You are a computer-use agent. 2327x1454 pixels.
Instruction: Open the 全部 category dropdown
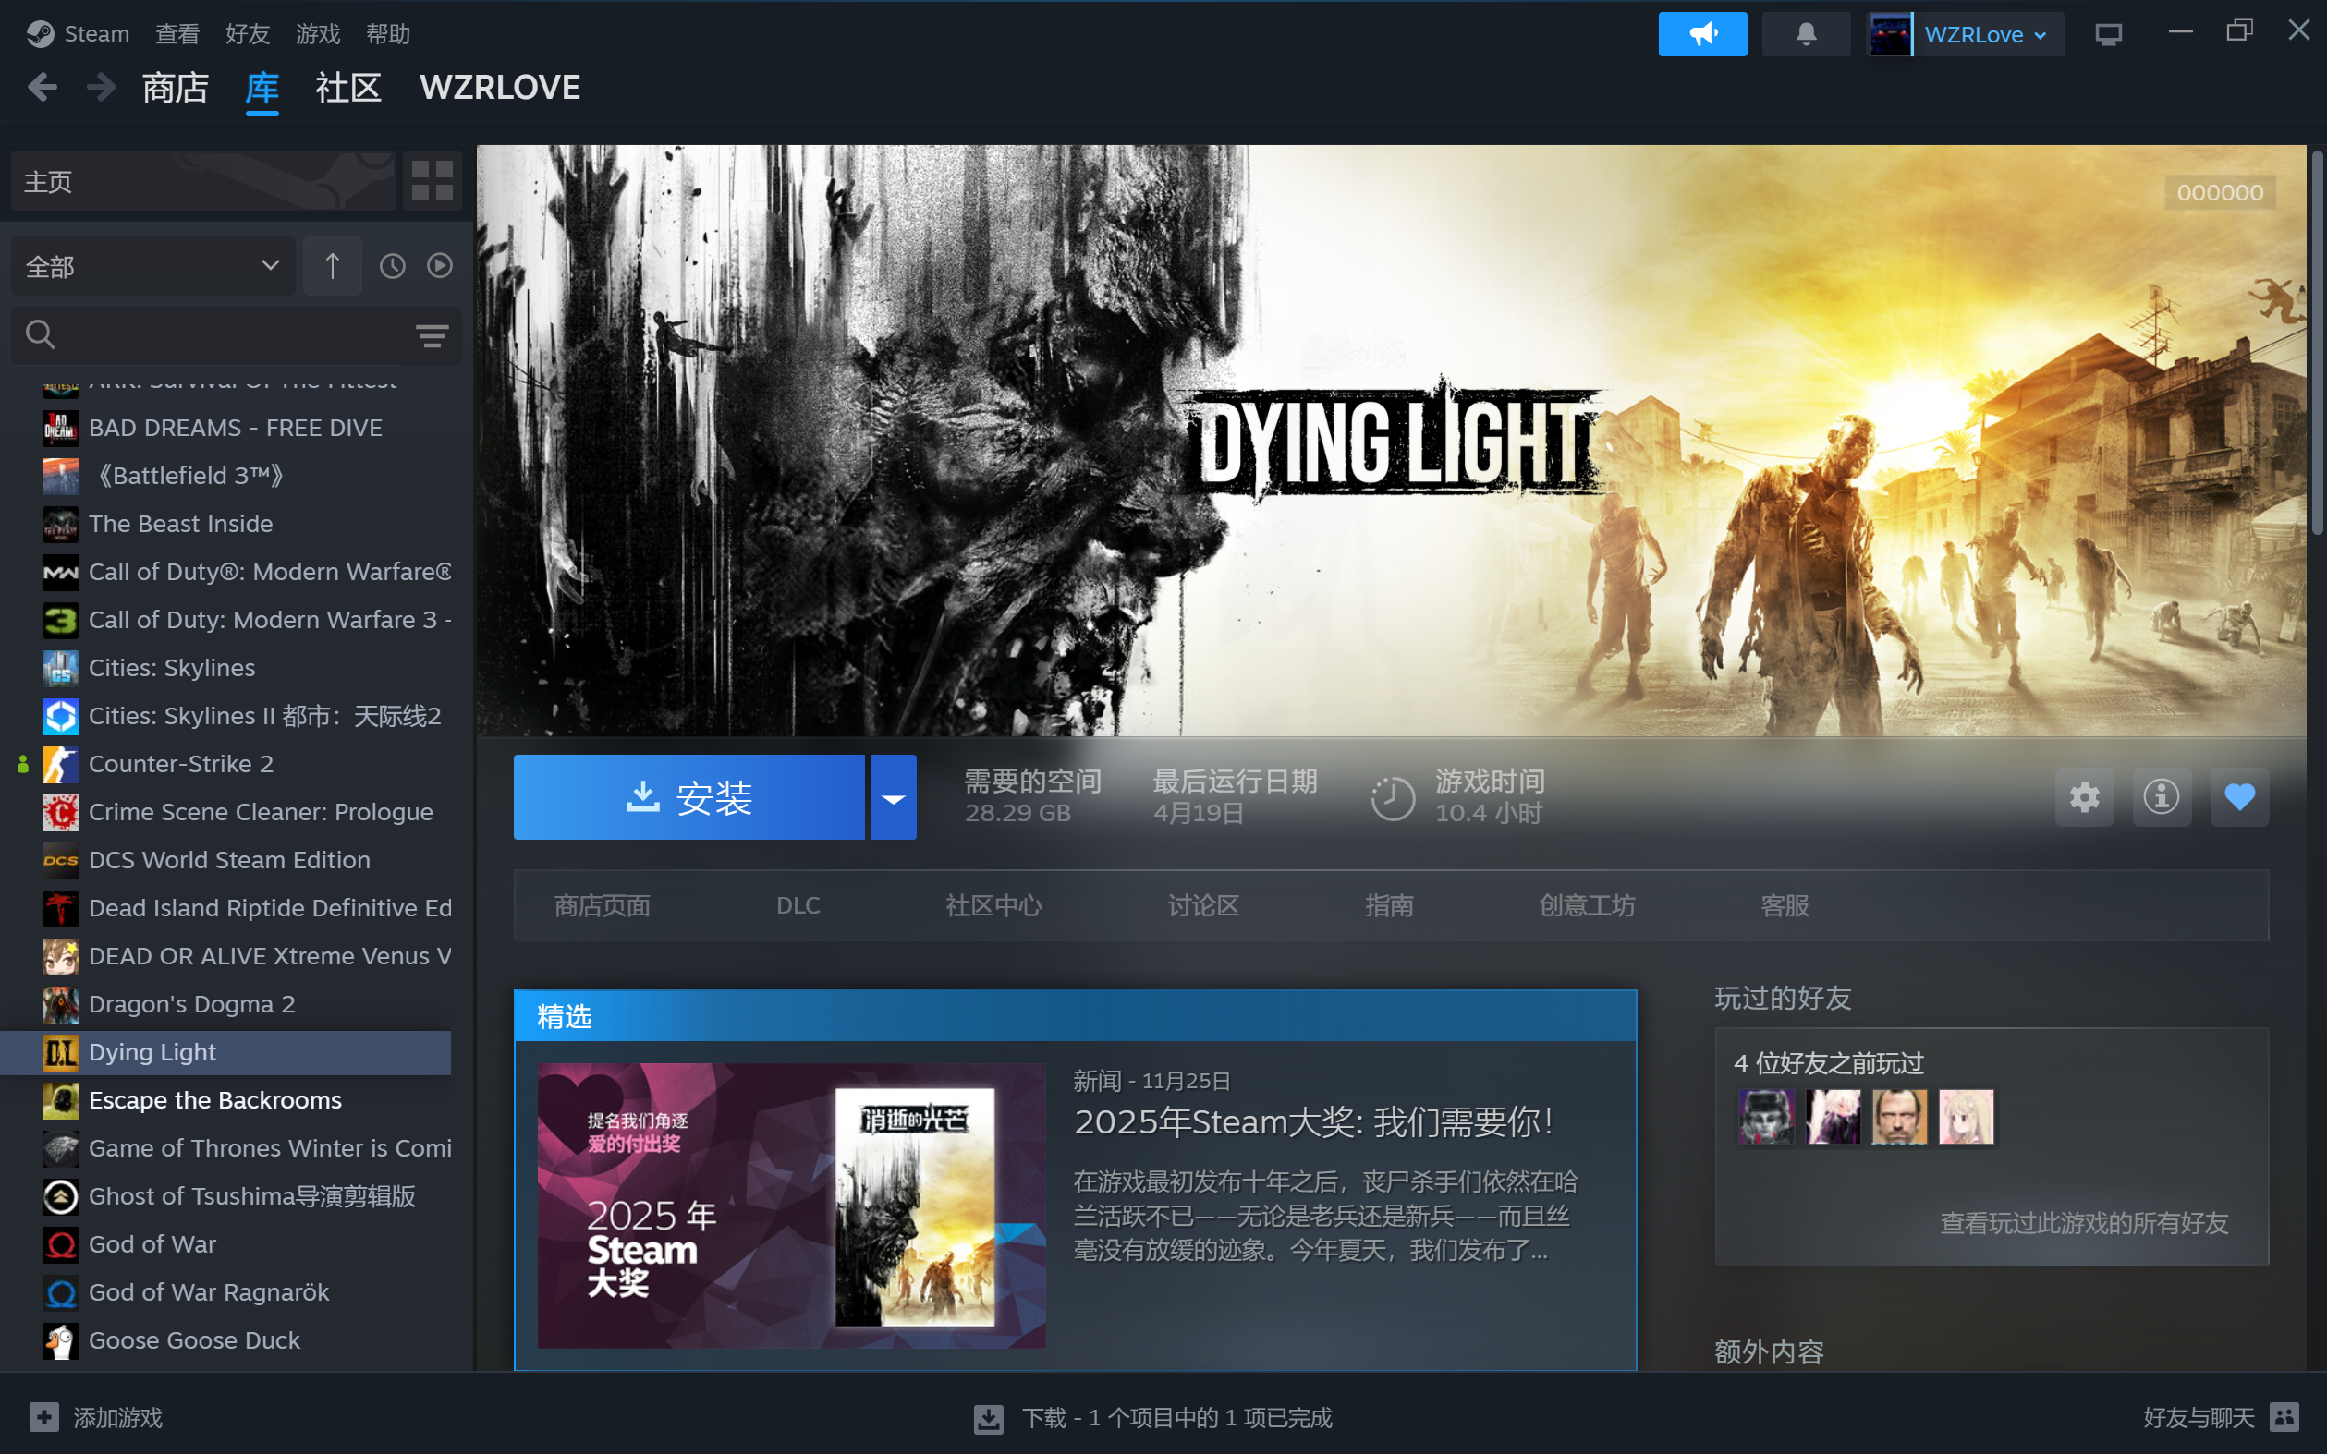pos(152,266)
